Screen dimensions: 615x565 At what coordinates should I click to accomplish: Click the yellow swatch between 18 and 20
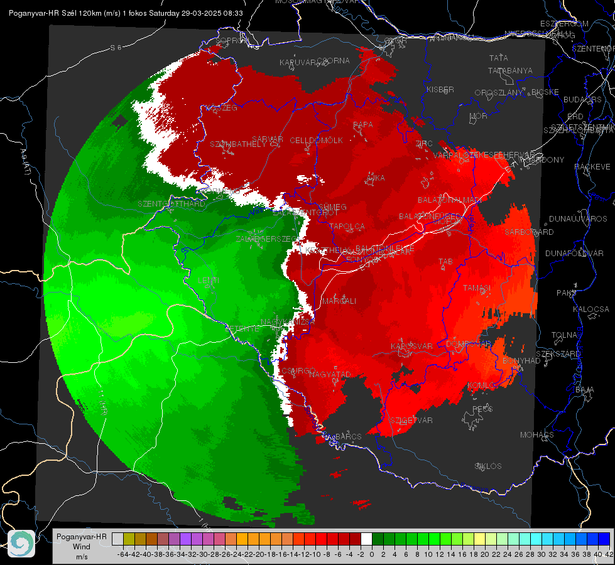(479, 539)
